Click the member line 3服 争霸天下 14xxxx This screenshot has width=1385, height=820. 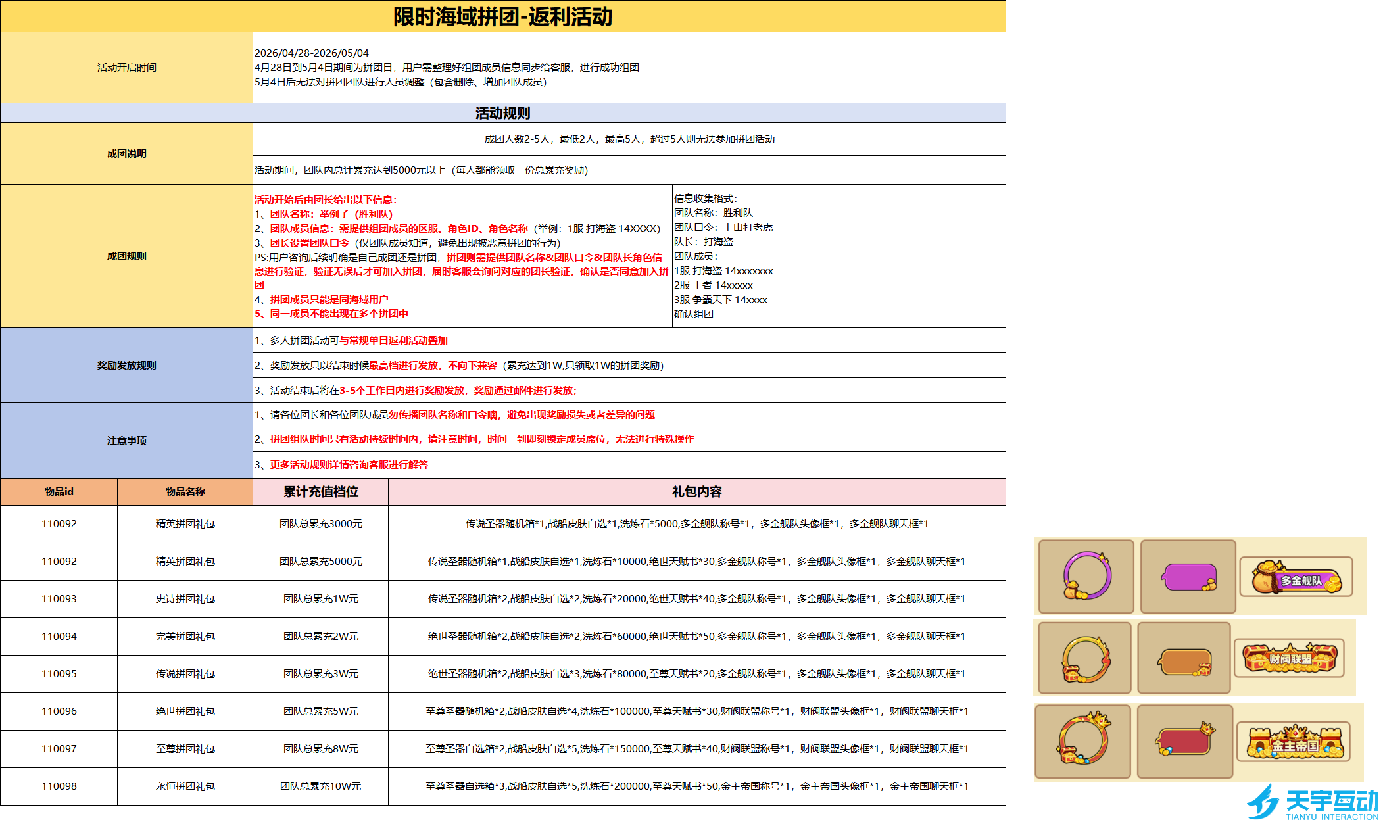pos(721,300)
